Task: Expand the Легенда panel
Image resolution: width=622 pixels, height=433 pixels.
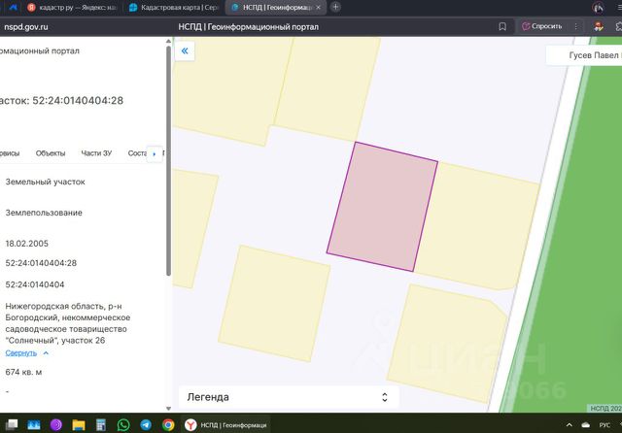Action: pos(289,397)
